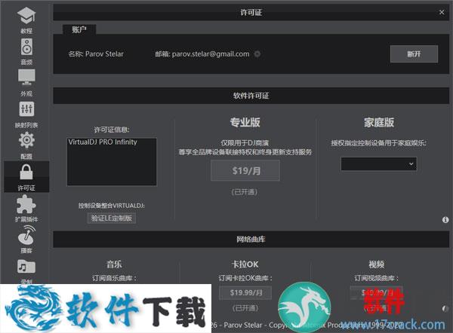Open the 音频 audio settings icon
Image resolution: width=453 pixels, height=333 pixels.
(x=26, y=52)
